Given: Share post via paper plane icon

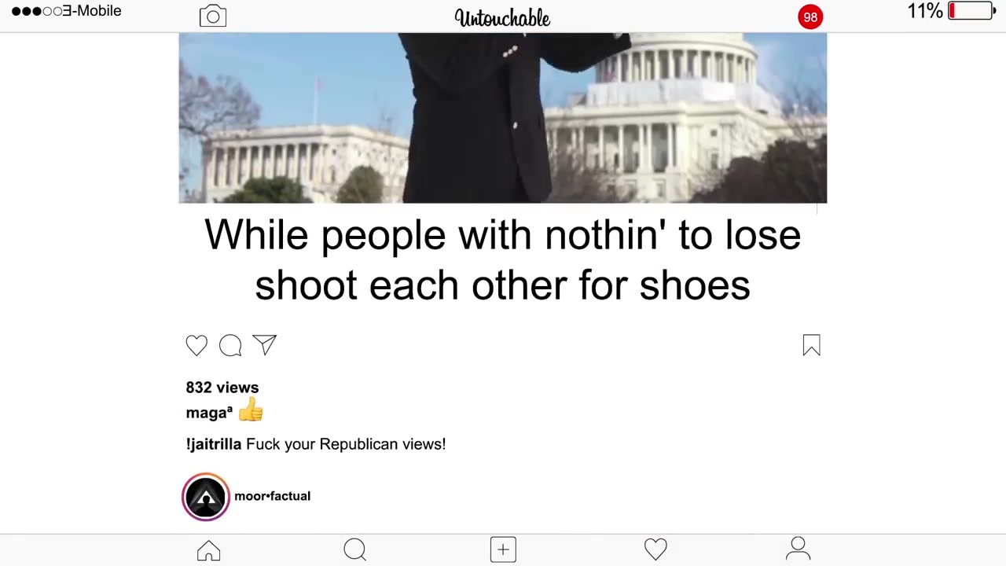Looking at the screenshot, I should click(x=265, y=345).
